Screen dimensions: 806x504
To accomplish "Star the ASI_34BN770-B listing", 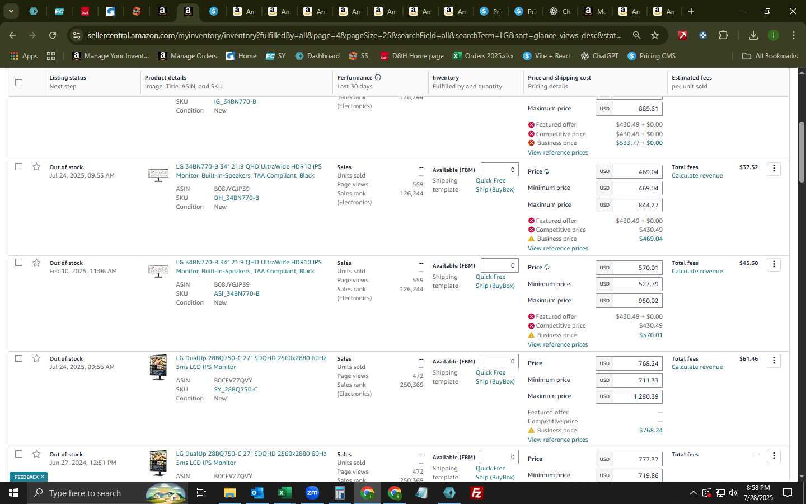I will [36, 263].
